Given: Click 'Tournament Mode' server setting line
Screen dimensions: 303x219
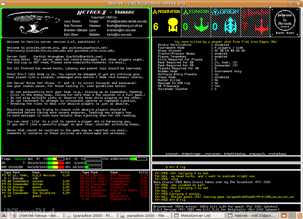Looking at the screenshot, I should click(x=200, y=48).
